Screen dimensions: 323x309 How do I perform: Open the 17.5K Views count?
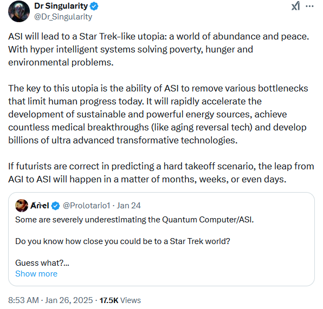[x=120, y=300]
